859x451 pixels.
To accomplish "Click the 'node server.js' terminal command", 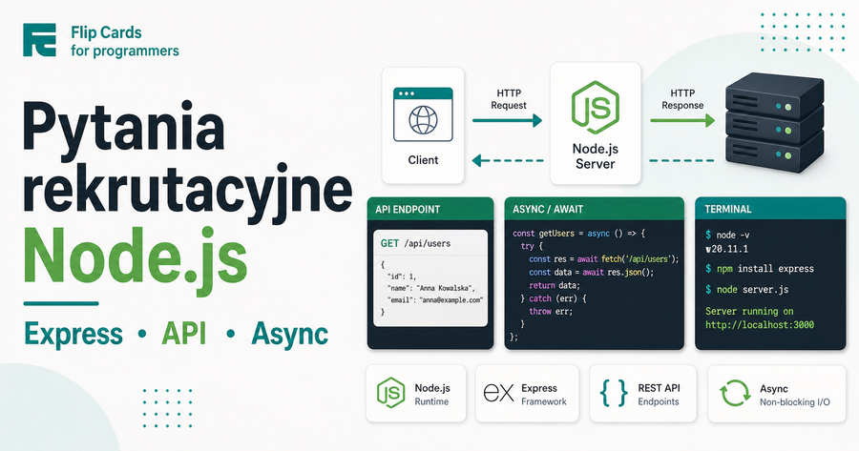I will point(746,290).
